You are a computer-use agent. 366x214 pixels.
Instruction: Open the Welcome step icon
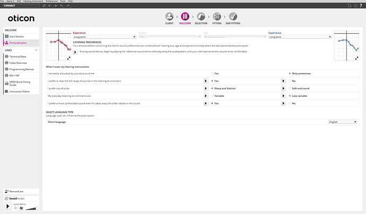(x=185, y=16)
